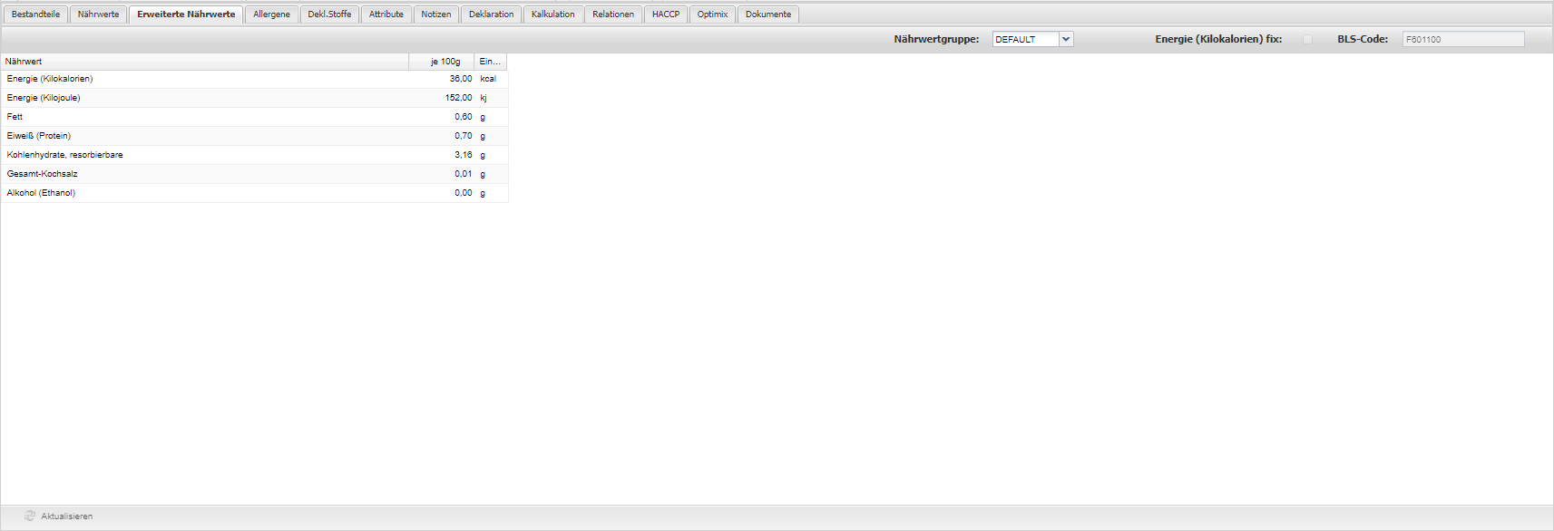
Task: Toggle the Energie (Kilokalorien) fix checkbox
Action: (x=1307, y=39)
